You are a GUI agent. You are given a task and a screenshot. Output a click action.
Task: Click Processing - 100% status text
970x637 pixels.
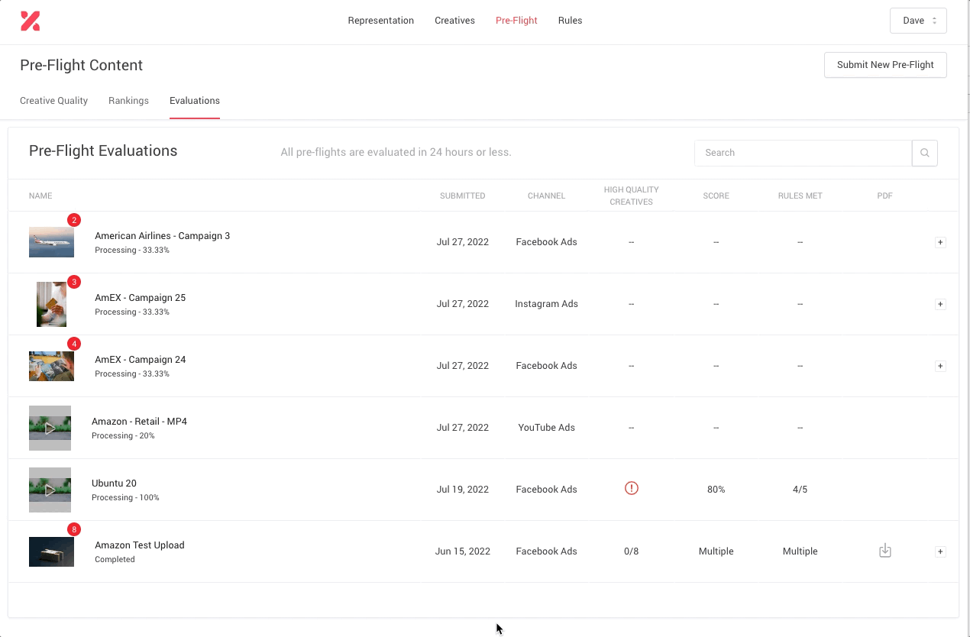(x=125, y=498)
